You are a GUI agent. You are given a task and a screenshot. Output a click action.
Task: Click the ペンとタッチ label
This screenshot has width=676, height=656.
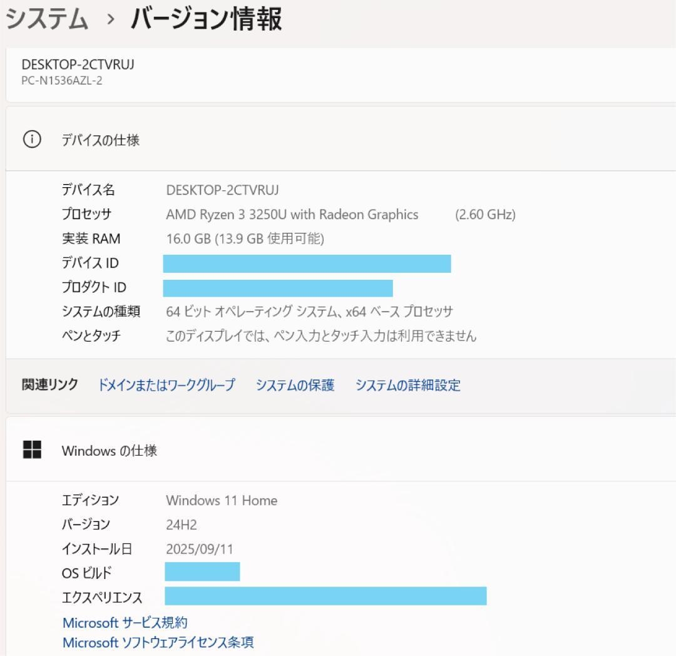(91, 336)
